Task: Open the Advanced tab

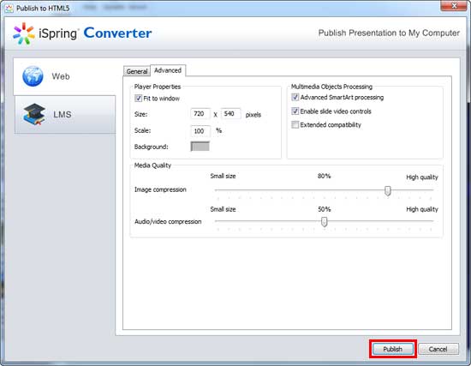Action: (168, 70)
